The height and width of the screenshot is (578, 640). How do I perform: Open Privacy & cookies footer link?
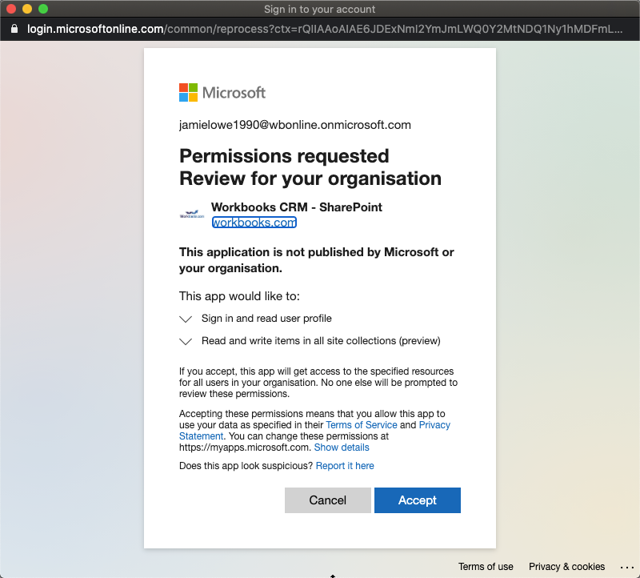tap(566, 567)
